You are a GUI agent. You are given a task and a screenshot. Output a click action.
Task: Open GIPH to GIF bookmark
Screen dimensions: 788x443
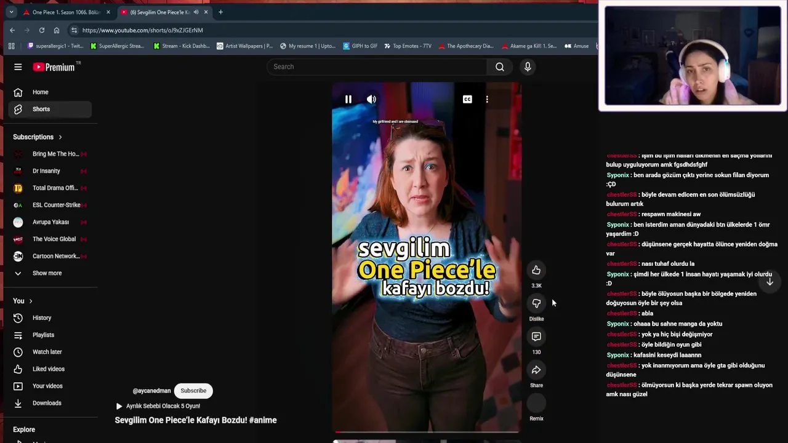point(360,46)
